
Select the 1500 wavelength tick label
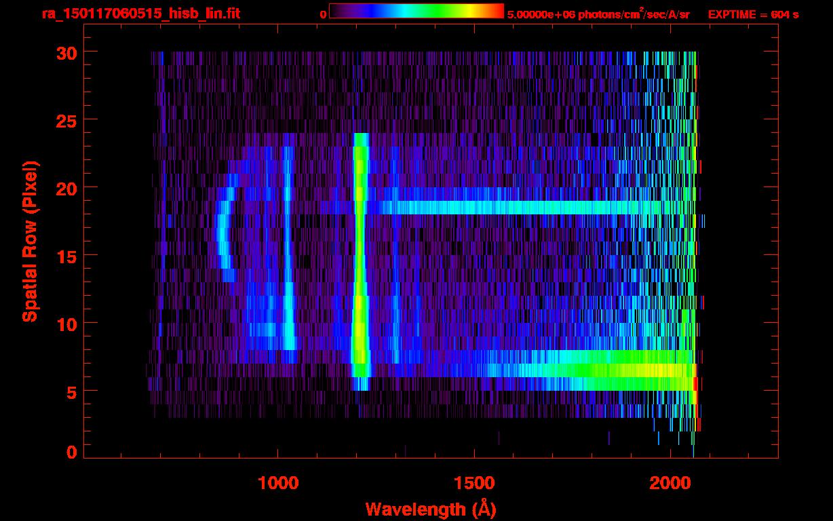(x=474, y=482)
